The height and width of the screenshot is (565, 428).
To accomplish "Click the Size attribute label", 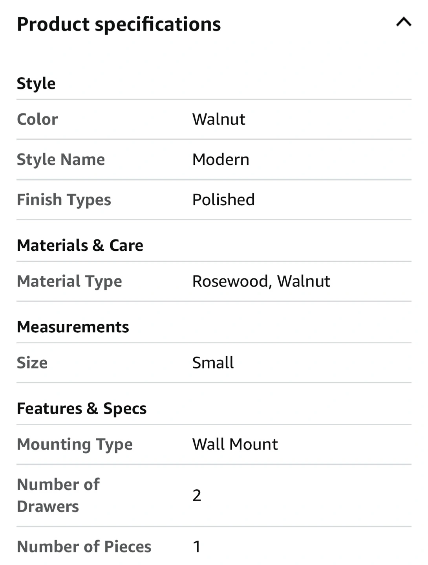I will (x=32, y=363).
